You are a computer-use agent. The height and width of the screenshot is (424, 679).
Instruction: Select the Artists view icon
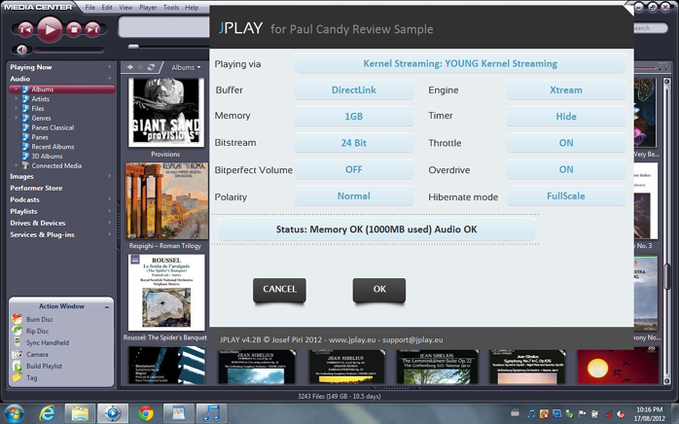click(26, 99)
